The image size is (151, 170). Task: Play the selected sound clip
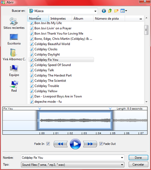tap(75, 144)
